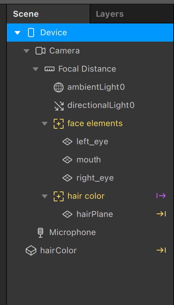
Task: Click the face elements tracker icon
Action: point(59,123)
